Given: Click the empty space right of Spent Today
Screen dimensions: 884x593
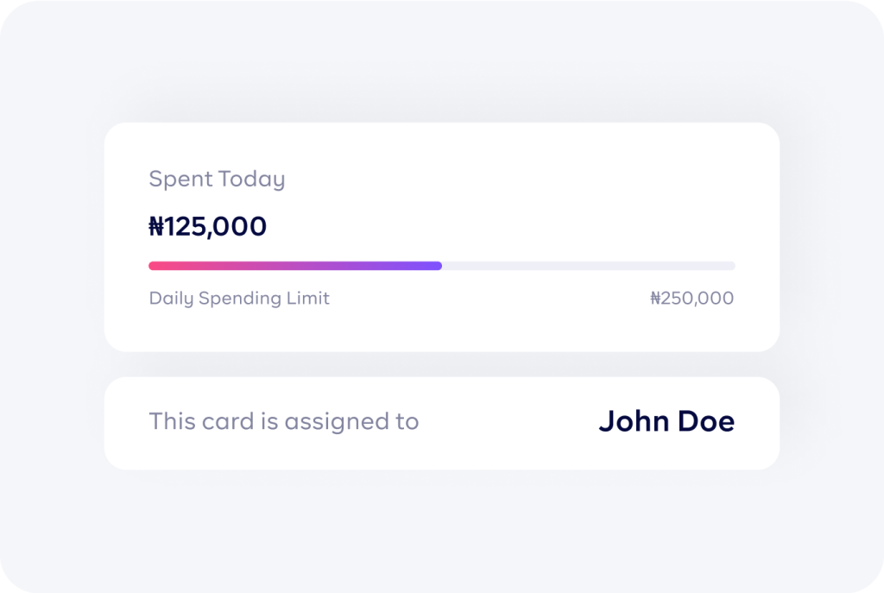Looking at the screenshot, I should (518, 179).
